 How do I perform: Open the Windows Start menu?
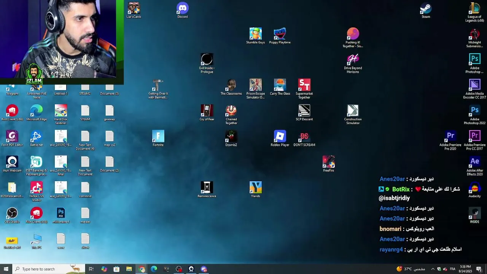[6, 269]
